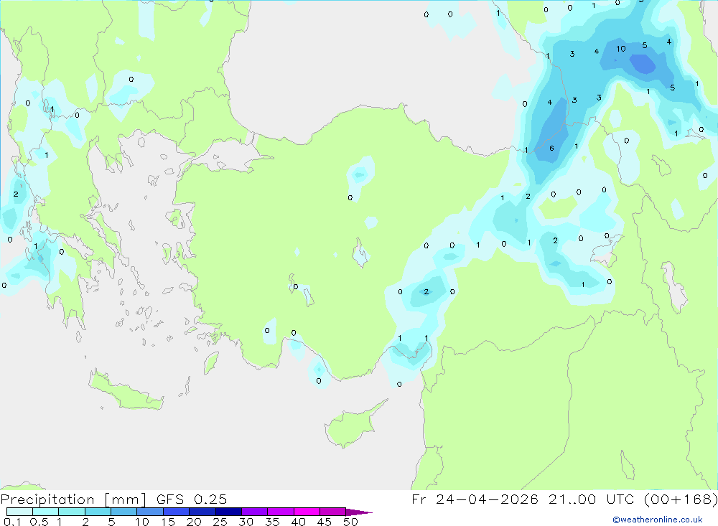Viewport: 718px width, 526px height.
Task: Click the '0.5' legend scale label
Action: 39,522
